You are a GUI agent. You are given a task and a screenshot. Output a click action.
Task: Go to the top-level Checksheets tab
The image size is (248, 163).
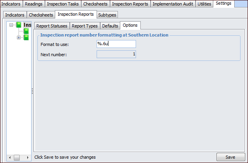coord(95,4)
